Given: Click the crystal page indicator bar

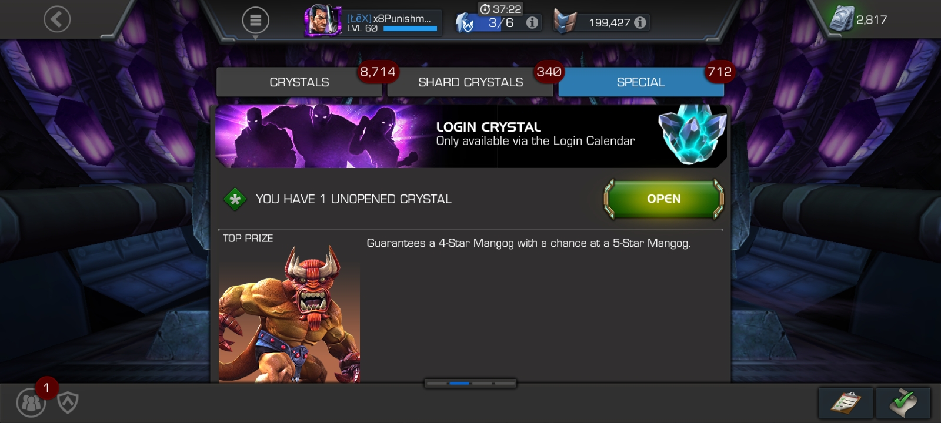Looking at the screenshot, I should pos(470,383).
